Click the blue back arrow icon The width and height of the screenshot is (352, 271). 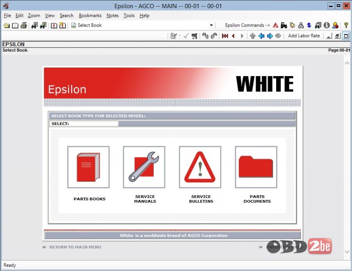(x=261, y=36)
